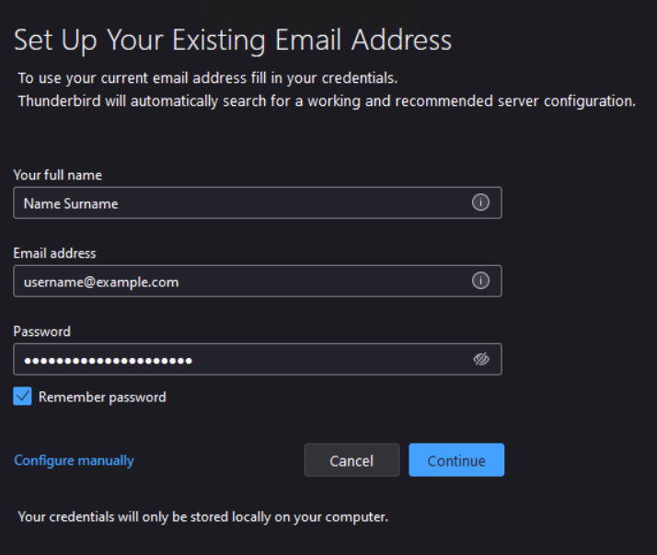This screenshot has height=555, width=657.
Task: Click the 'To use your current email address' instruction line
Action: click(207, 78)
